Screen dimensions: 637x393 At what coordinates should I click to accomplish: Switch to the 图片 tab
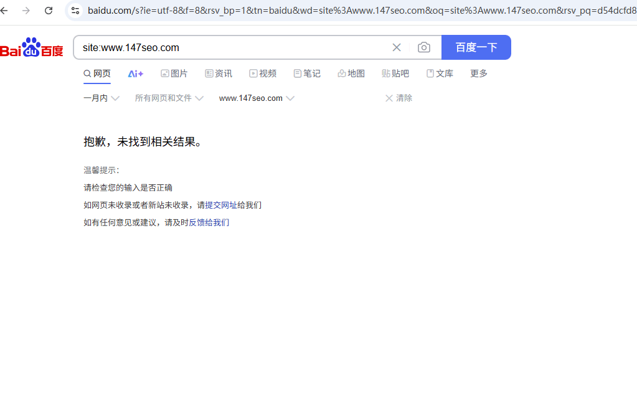point(174,73)
